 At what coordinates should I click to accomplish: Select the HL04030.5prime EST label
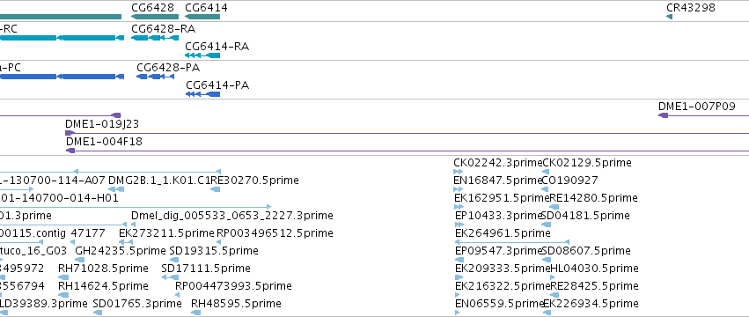point(594,269)
